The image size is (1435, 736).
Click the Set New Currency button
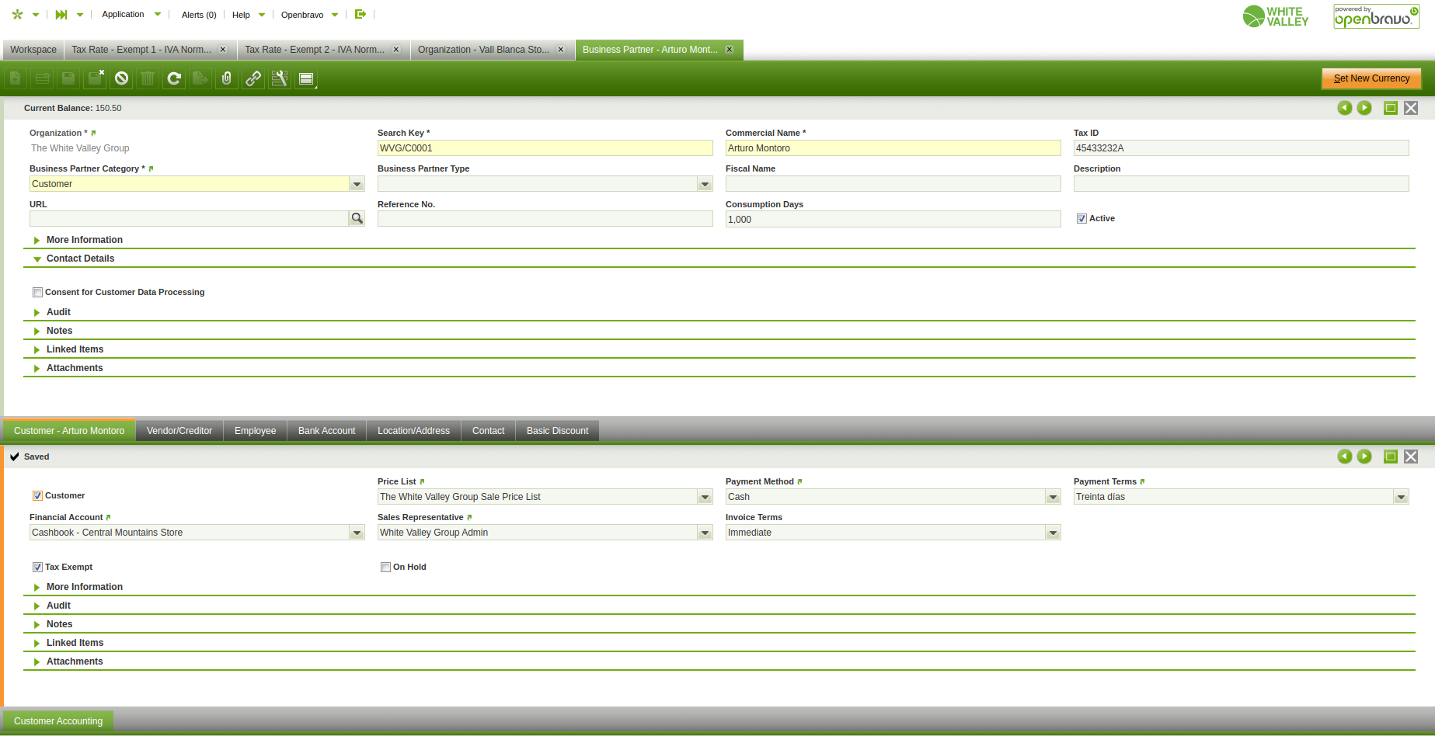point(1371,78)
